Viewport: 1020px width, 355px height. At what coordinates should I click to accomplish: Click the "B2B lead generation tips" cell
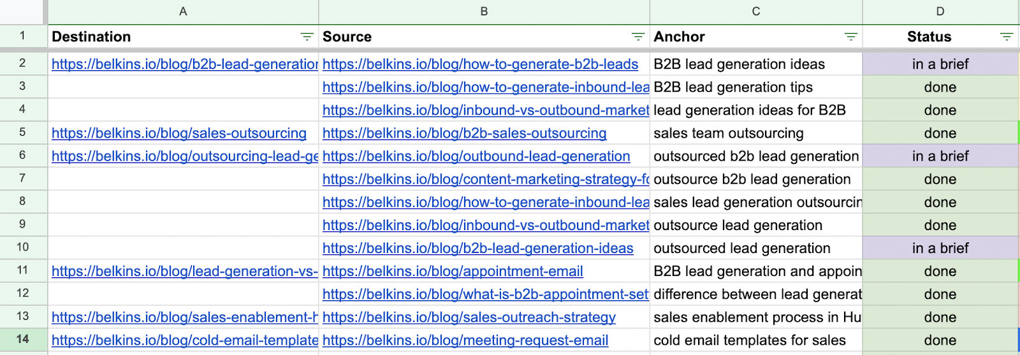click(733, 87)
